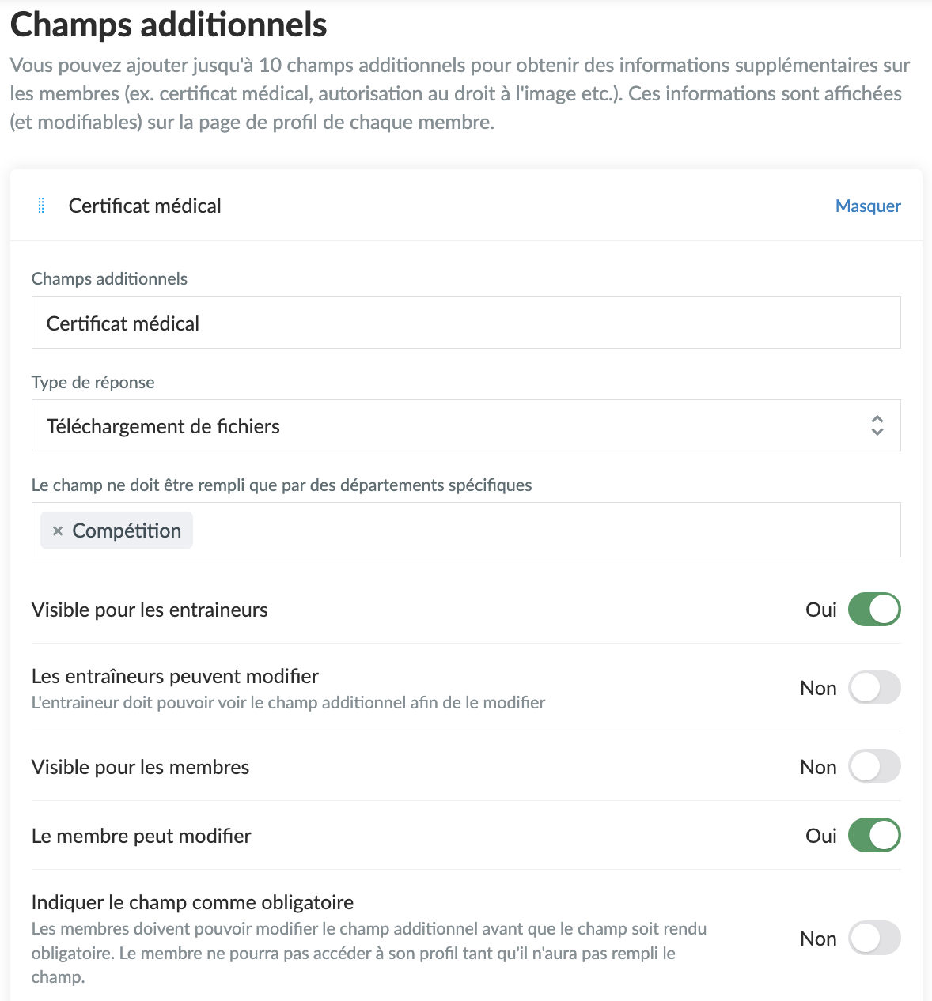
Task: Disable Visible pour les entraineurs switch
Action: tap(874, 610)
